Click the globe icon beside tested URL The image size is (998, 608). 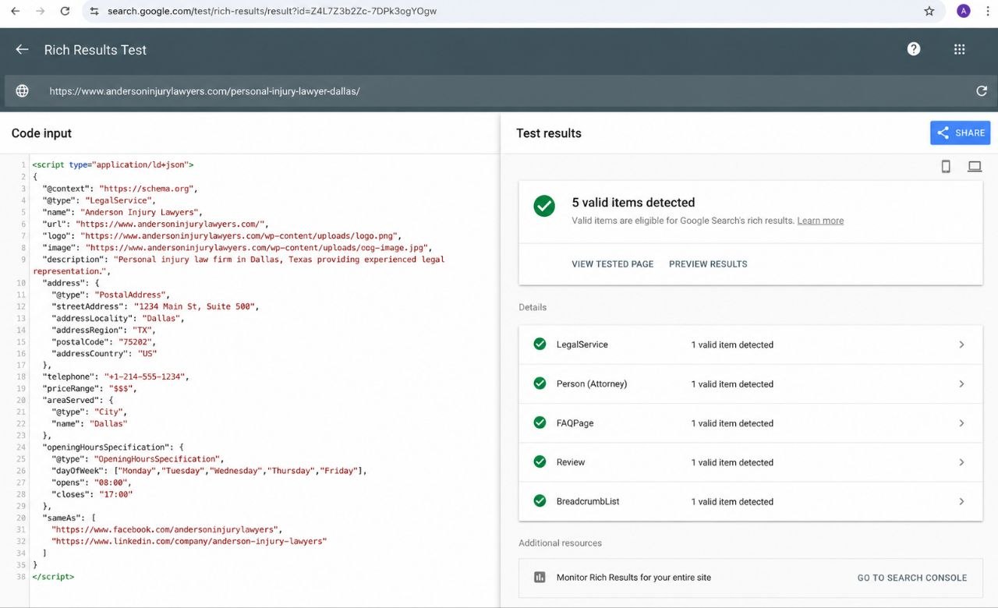(x=22, y=91)
